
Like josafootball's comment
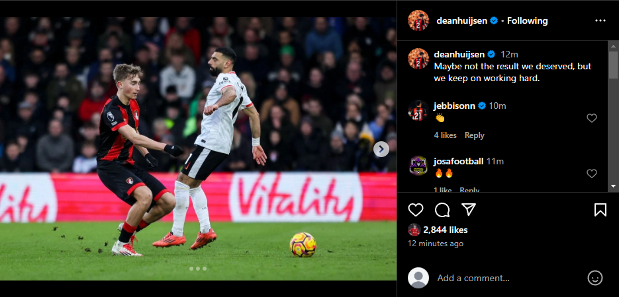pos(591,174)
